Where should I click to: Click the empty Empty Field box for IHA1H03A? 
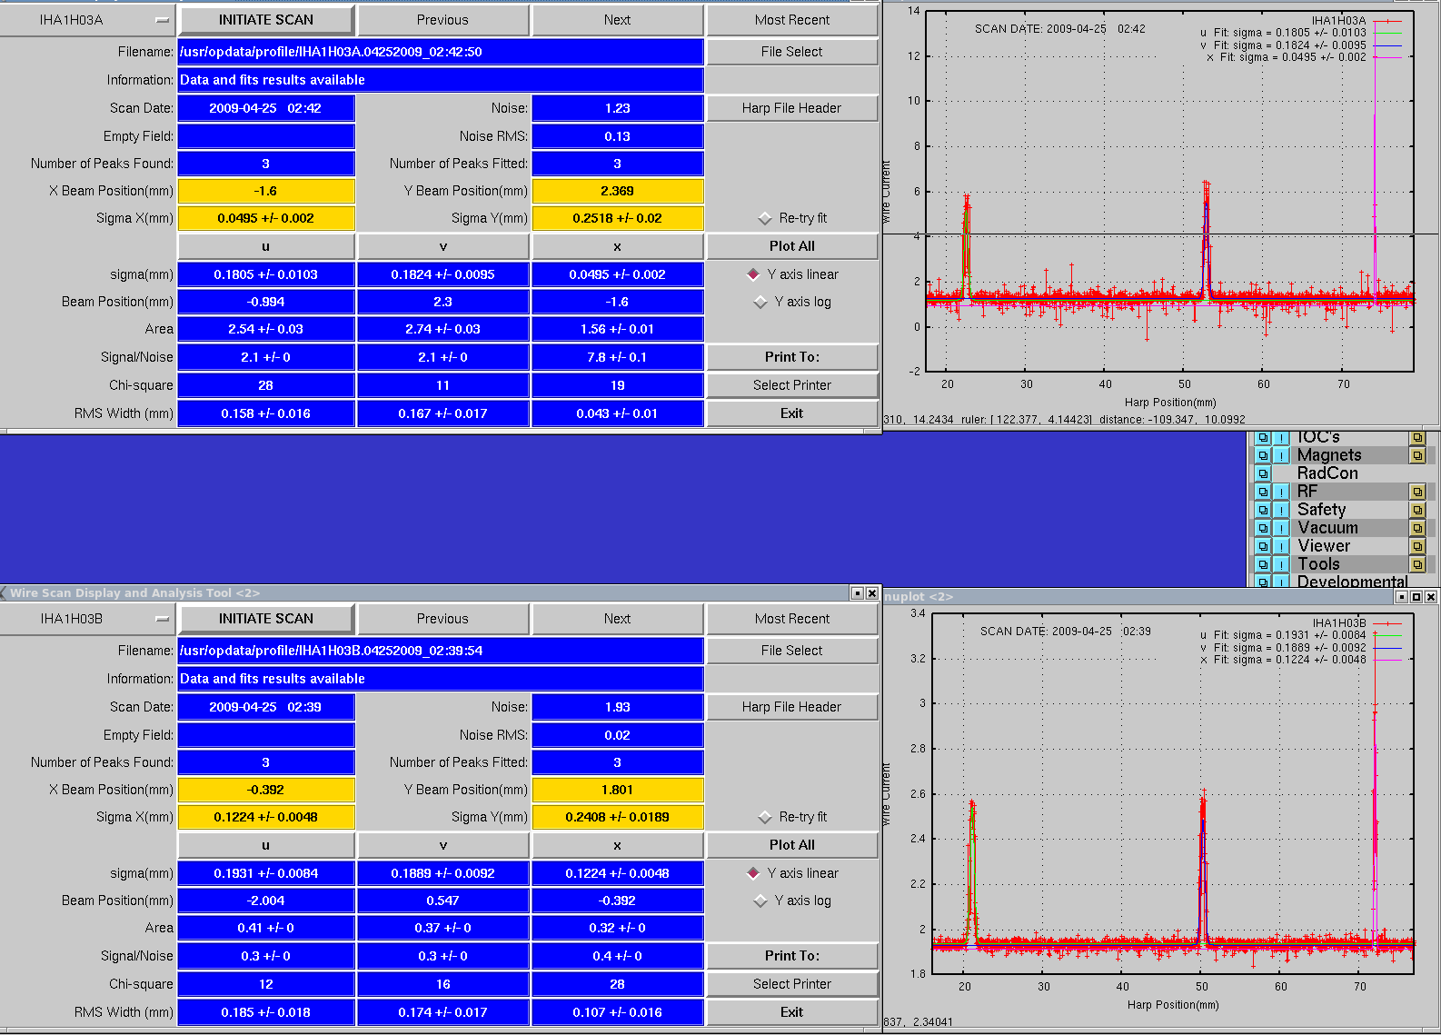point(266,136)
